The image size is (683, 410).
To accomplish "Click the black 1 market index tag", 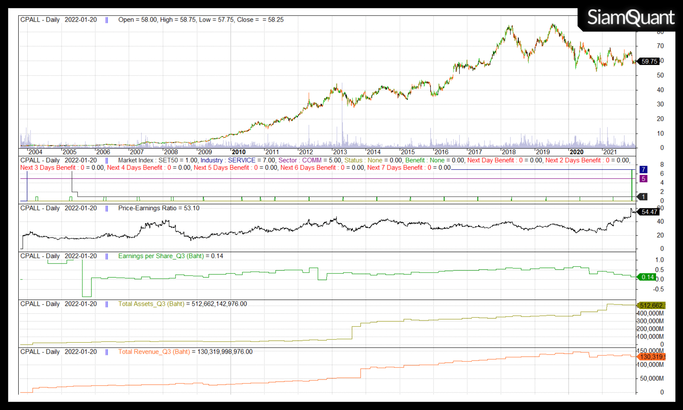I will point(643,197).
